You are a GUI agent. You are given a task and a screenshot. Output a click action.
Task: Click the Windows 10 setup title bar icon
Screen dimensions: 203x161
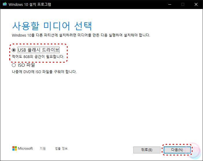pos(5,4)
